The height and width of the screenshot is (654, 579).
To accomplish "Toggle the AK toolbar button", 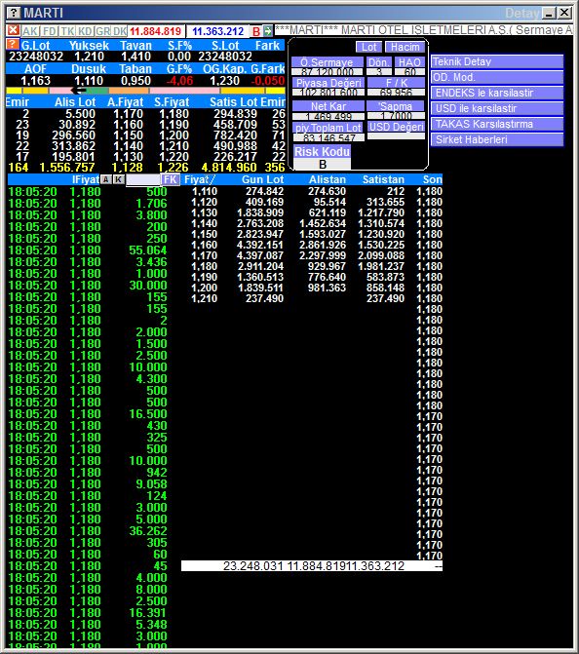I will pos(30,31).
